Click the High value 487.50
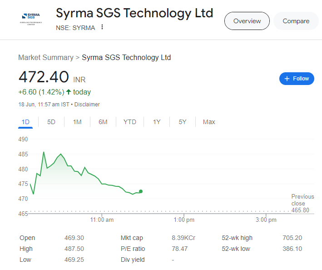 [74, 249]
